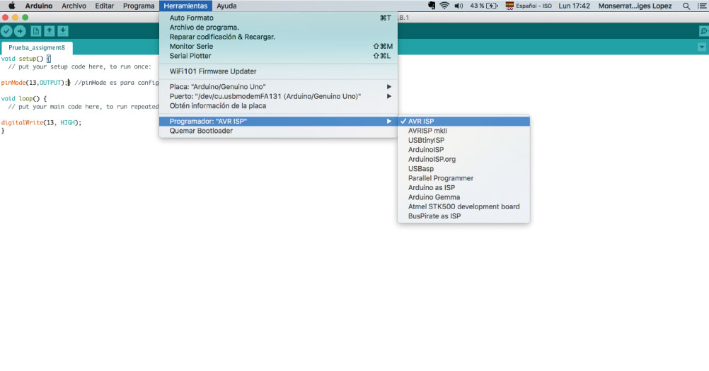The width and height of the screenshot is (709, 371).
Task: Choose Obtén información de la placa
Action: 278,105
